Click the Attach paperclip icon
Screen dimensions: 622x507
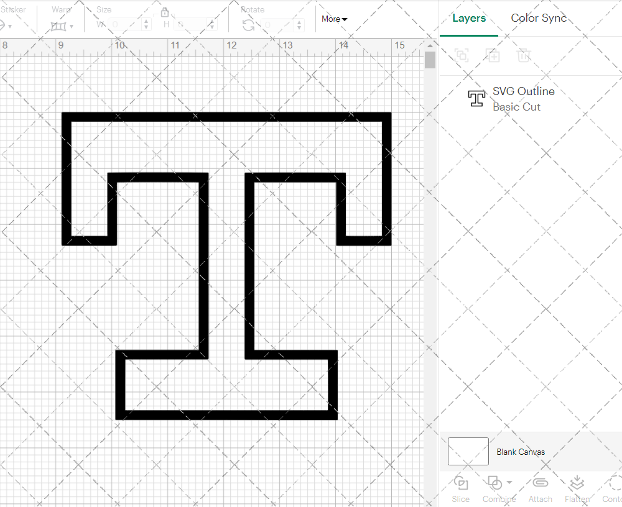[540, 483]
